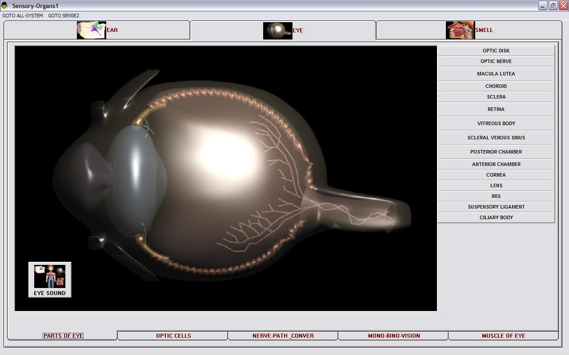The height and width of the screenshot is (355, 569).
Task: Select the application icon in the title bar
Action: [4, 5]
